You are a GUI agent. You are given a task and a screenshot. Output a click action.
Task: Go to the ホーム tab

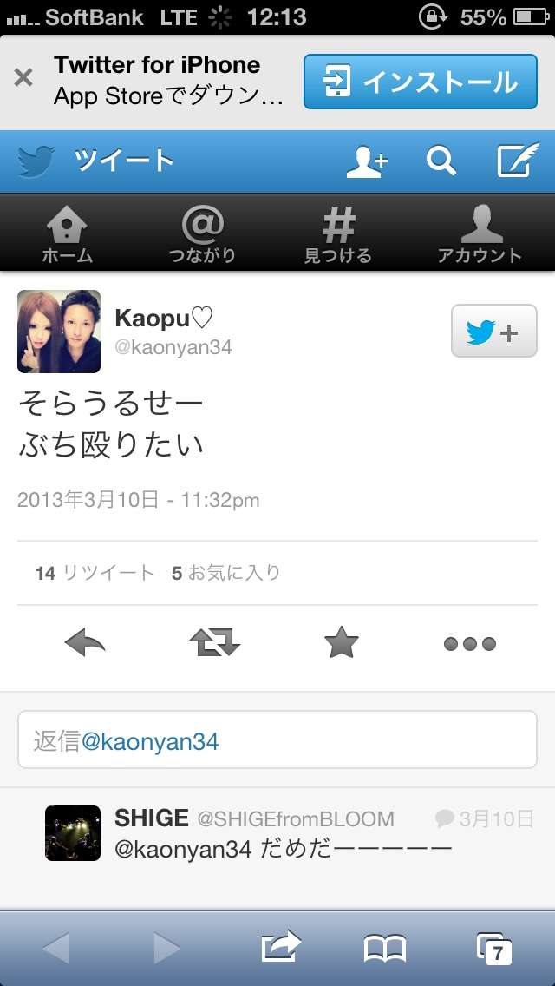(x=68, y=235)
